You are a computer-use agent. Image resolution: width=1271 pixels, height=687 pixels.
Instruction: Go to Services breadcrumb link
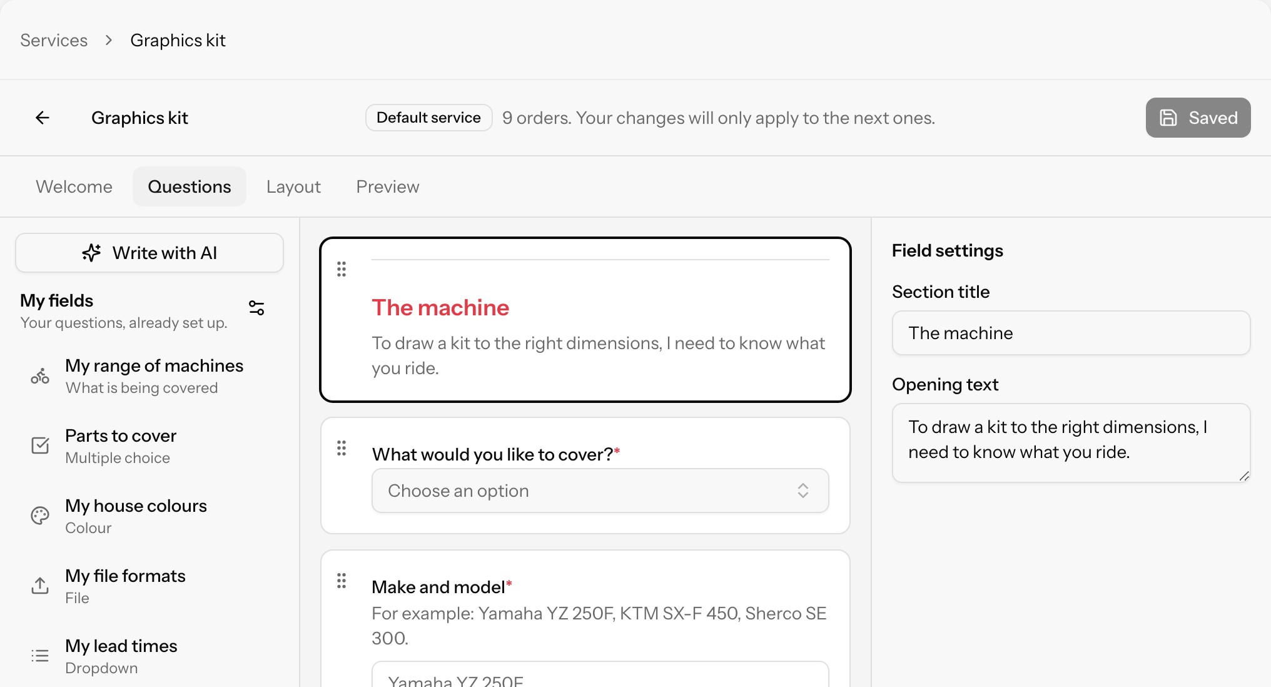coord(54,40)
